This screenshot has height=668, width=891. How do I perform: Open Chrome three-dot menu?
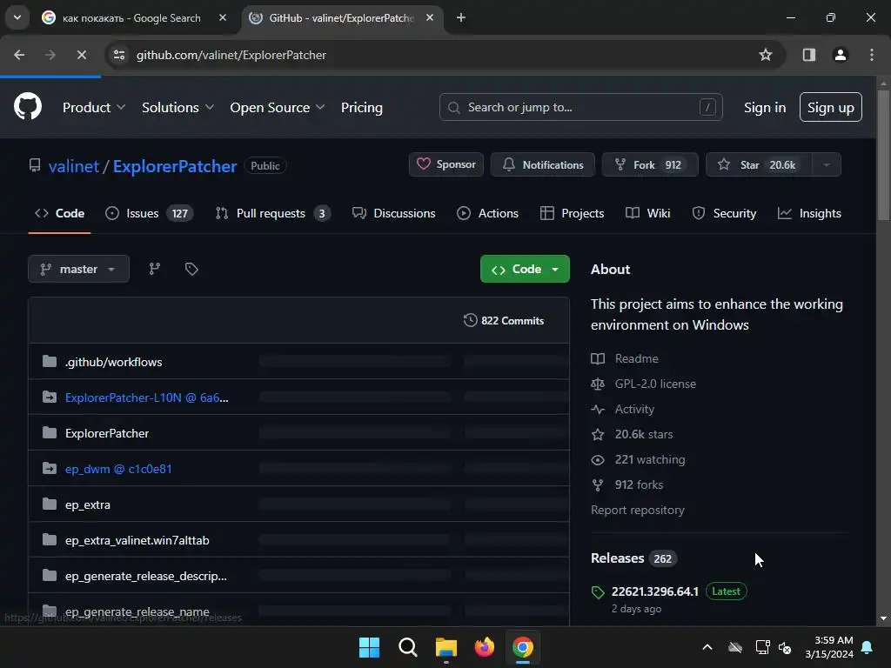click(x=872, y=55)
